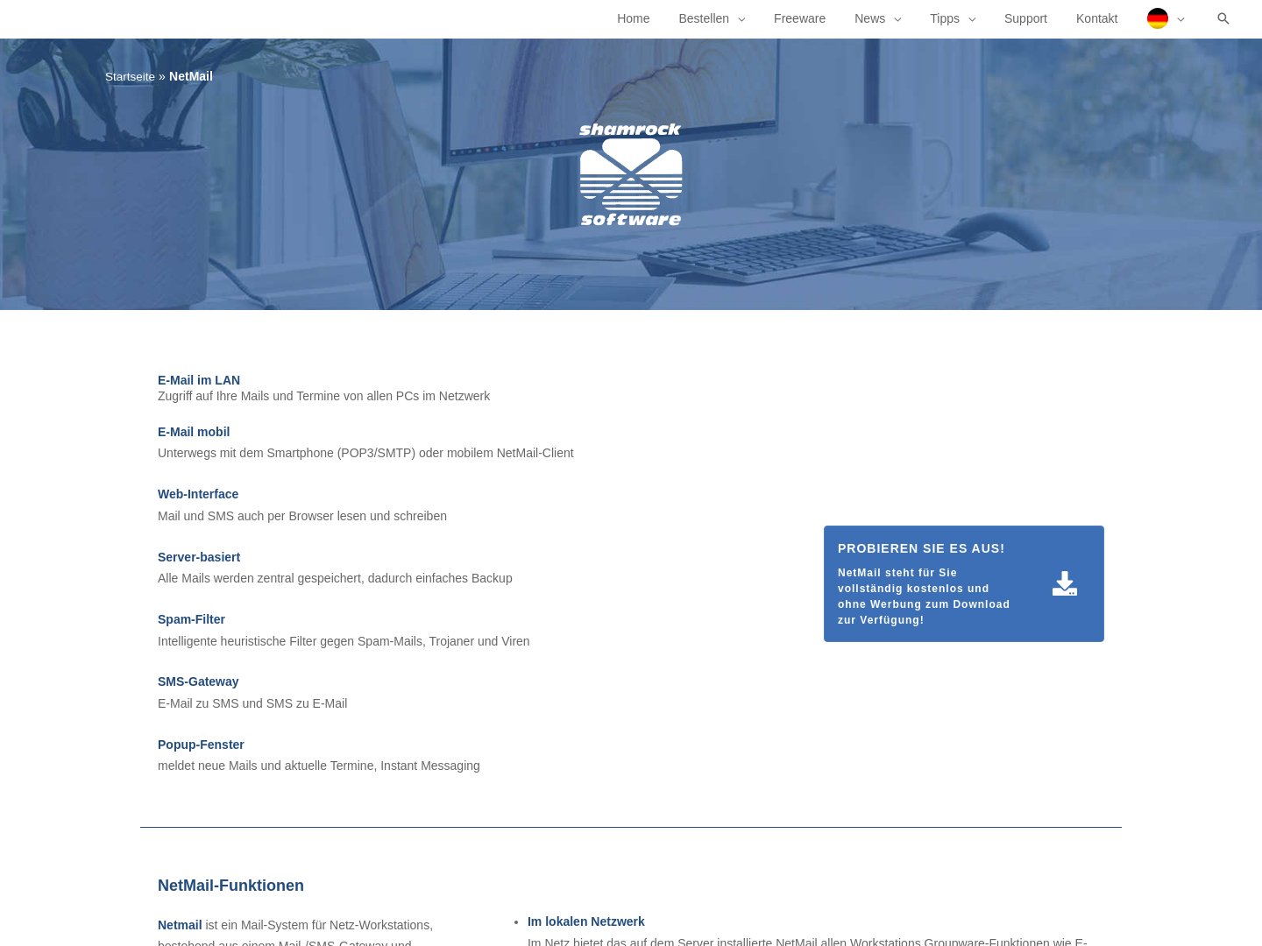Viewport: 1262px width, 946px height.
Task: Click the Startseite breadcrumb link
Action: (130, 77)
